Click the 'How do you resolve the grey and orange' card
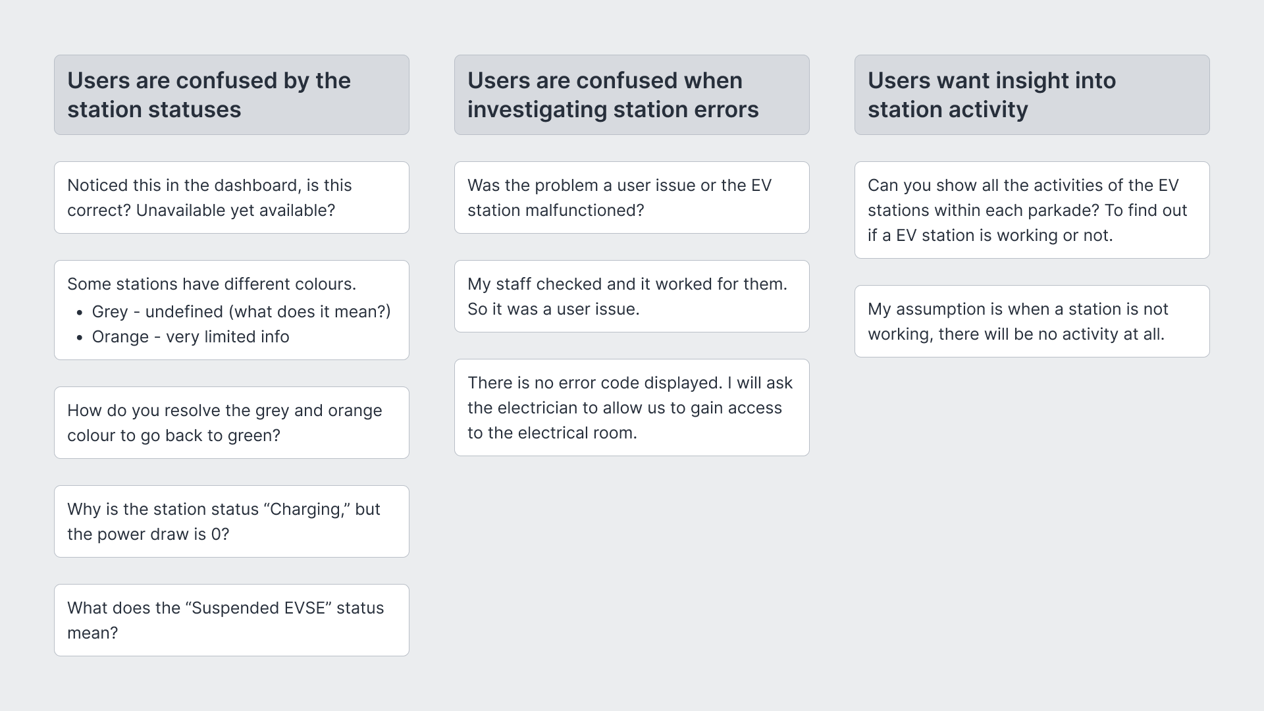 (x=232, y=423)
